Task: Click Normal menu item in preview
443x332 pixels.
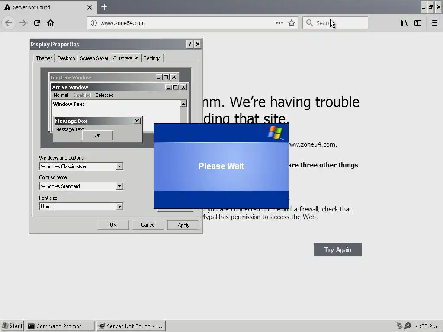Action: click(x=61, y=95)
